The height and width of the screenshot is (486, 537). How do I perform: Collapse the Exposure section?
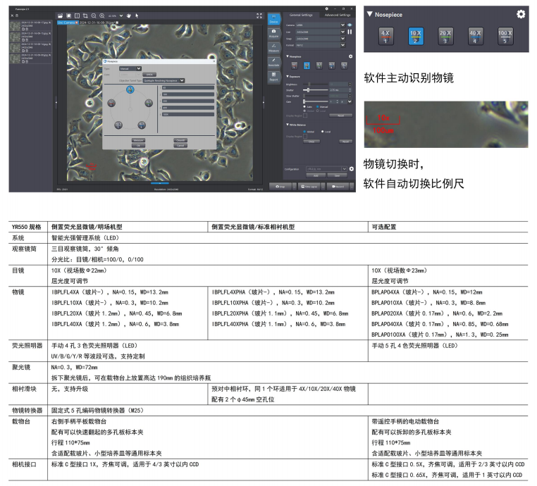point(288,76)
